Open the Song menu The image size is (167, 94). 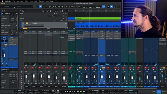pyautogui.click(x=22, y=1)
